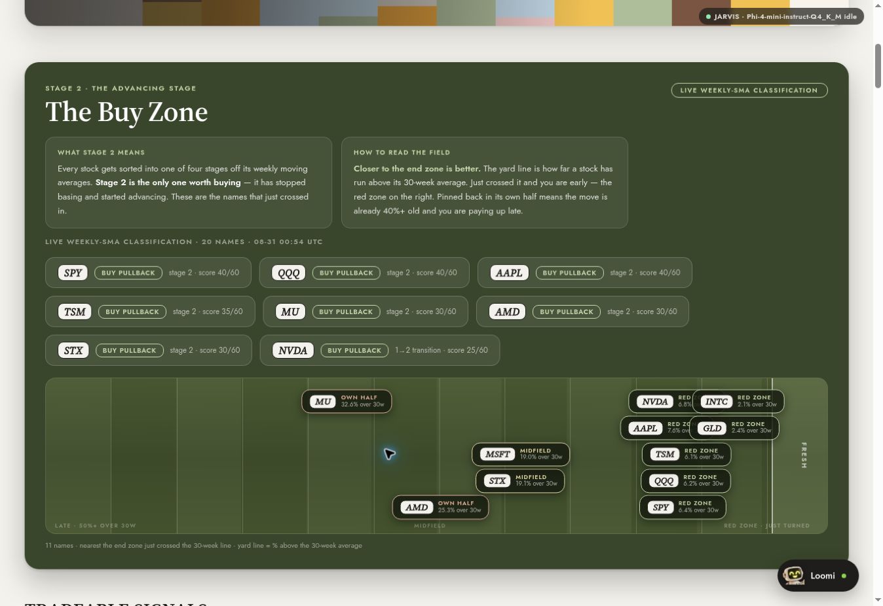Click the Live Weekly-SMA Classification pill
This screenshot has height=606, width=883.
tap(749, 90)
